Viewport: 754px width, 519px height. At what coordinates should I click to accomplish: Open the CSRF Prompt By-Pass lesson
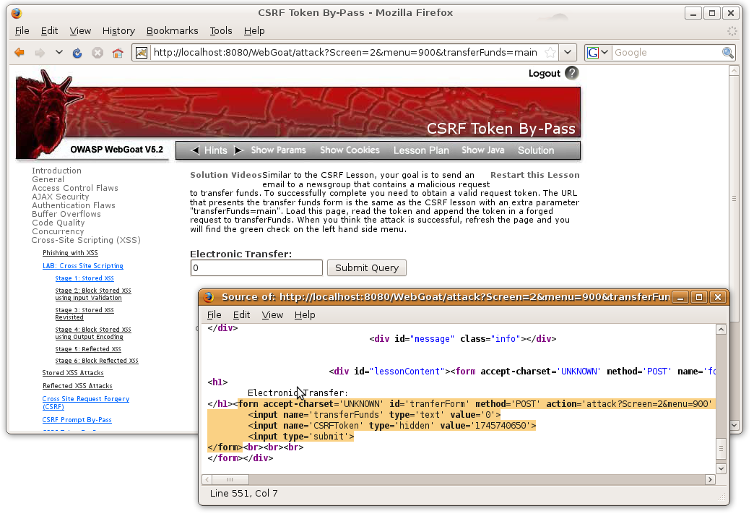77,420
